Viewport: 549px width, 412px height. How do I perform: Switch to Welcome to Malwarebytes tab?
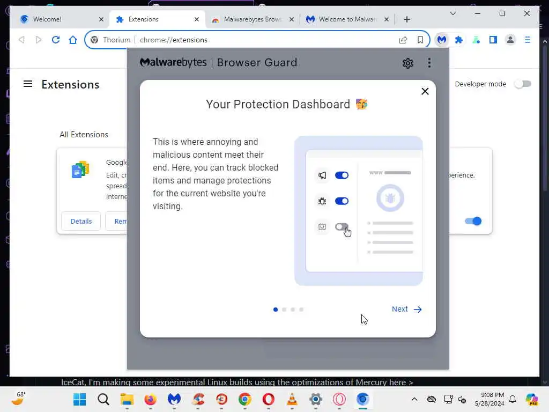(x=347, y=19)
